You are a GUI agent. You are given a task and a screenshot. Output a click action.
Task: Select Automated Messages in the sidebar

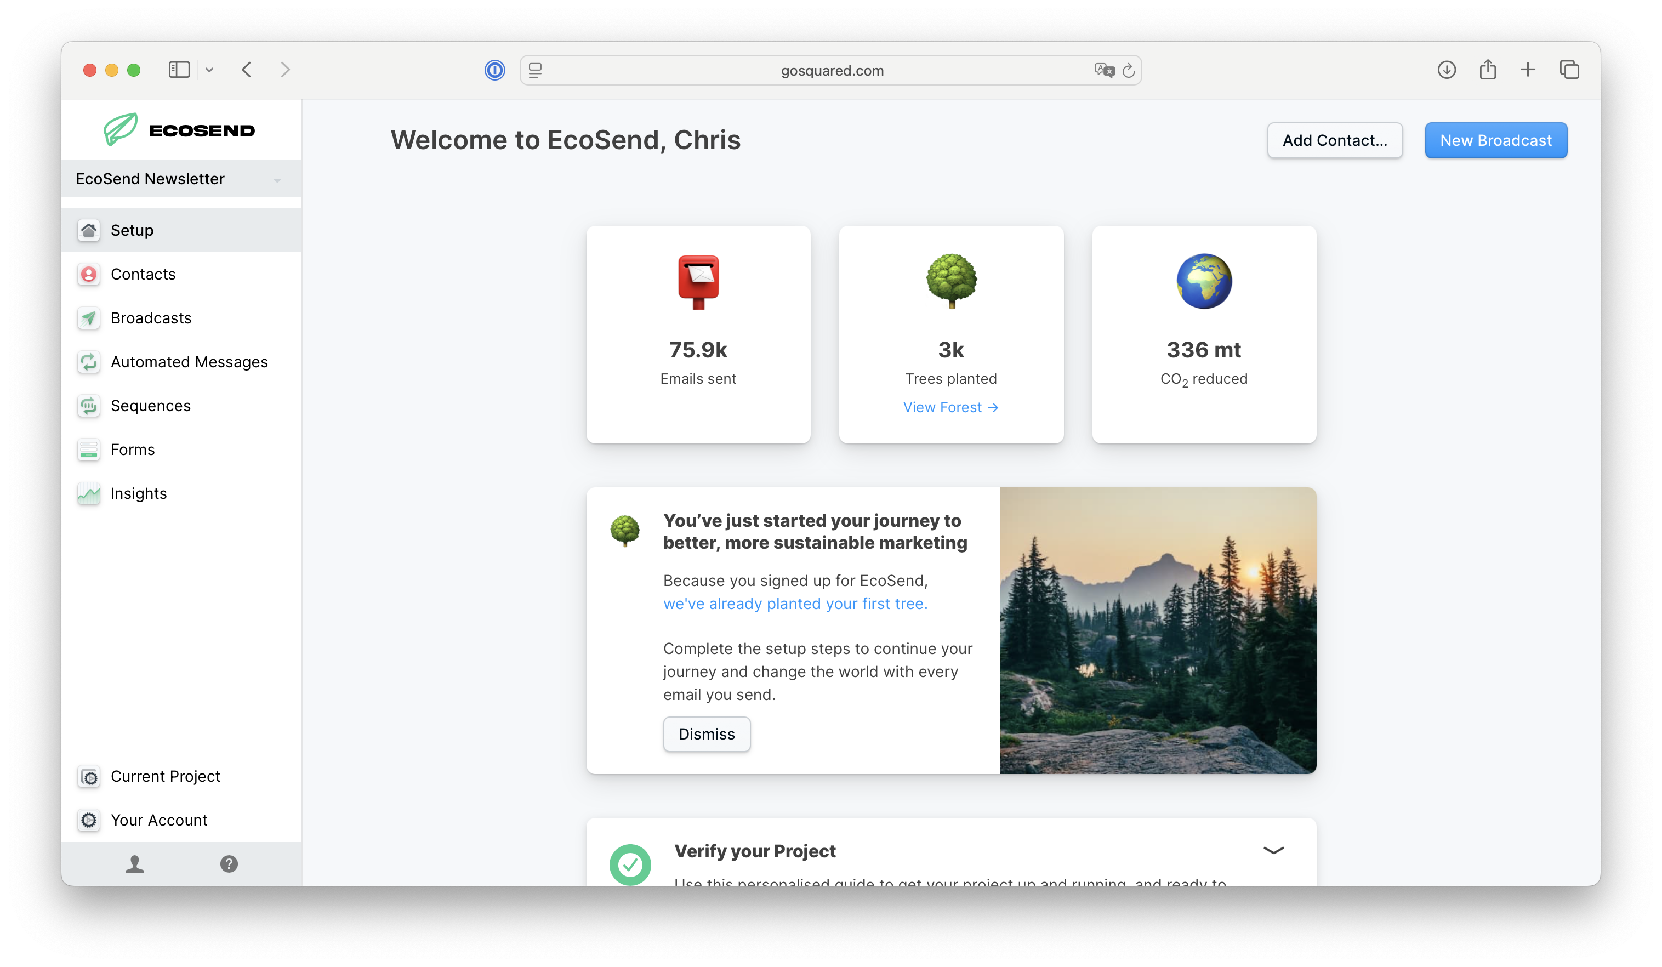click(189, 361)
